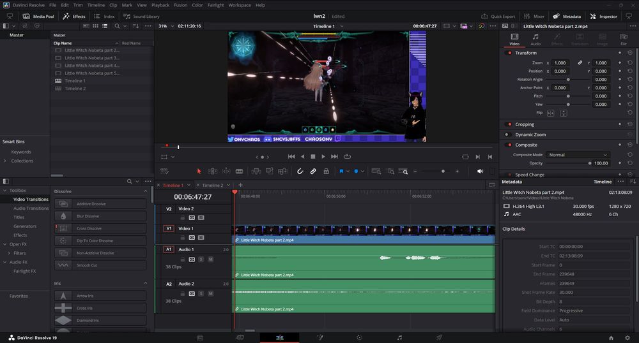This screenshot has width=639, height=343.
Task: Click the position lock padlock icon
Action: [x=326, y=171]
